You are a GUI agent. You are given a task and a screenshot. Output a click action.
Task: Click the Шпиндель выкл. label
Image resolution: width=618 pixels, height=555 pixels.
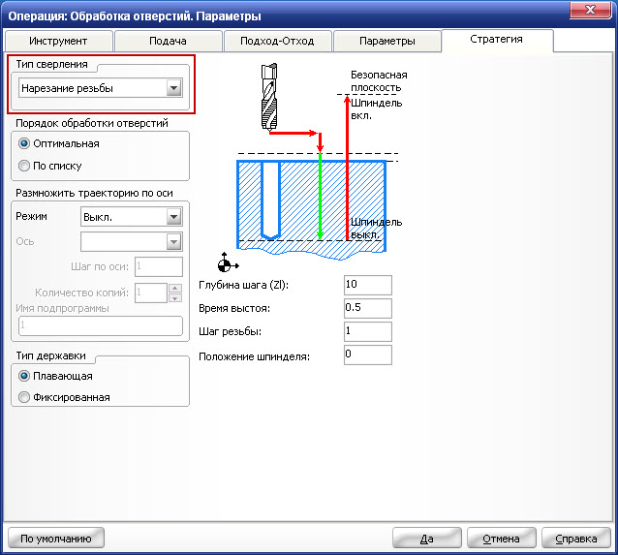376,229
